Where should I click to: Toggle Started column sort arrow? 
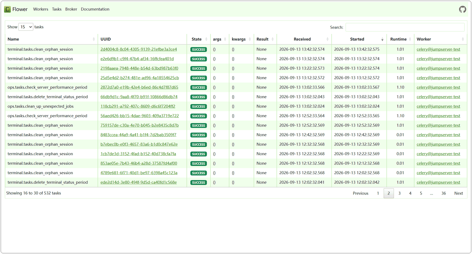(382, 39)
